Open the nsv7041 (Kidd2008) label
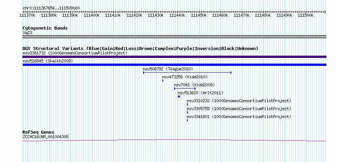 pyautogui.click(x=194, y=85)
